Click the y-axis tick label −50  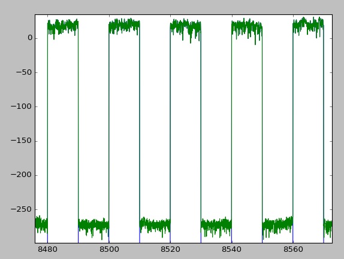pyautogui.click(x=24, y=72)
